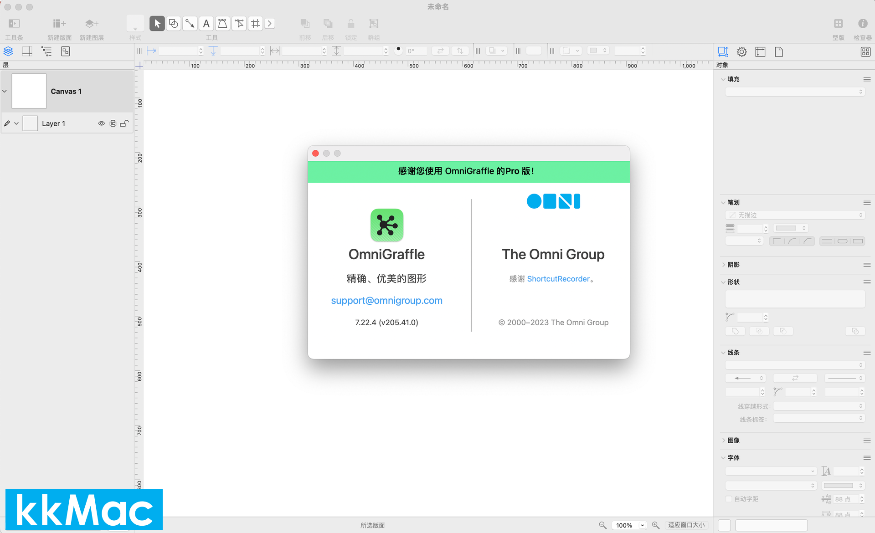875x533 pixels.
Task: Switch to the Selection sidebar tab
Action: pyautogui.click(x=66, y=51)
